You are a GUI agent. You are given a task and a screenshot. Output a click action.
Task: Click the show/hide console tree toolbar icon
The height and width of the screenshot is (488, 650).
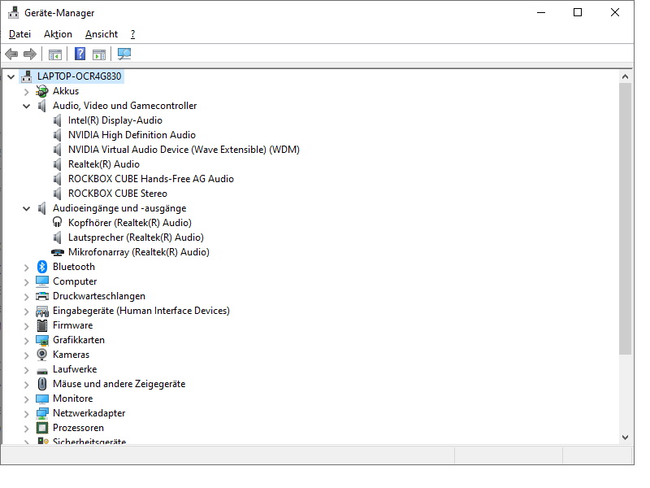click(54, 54)
